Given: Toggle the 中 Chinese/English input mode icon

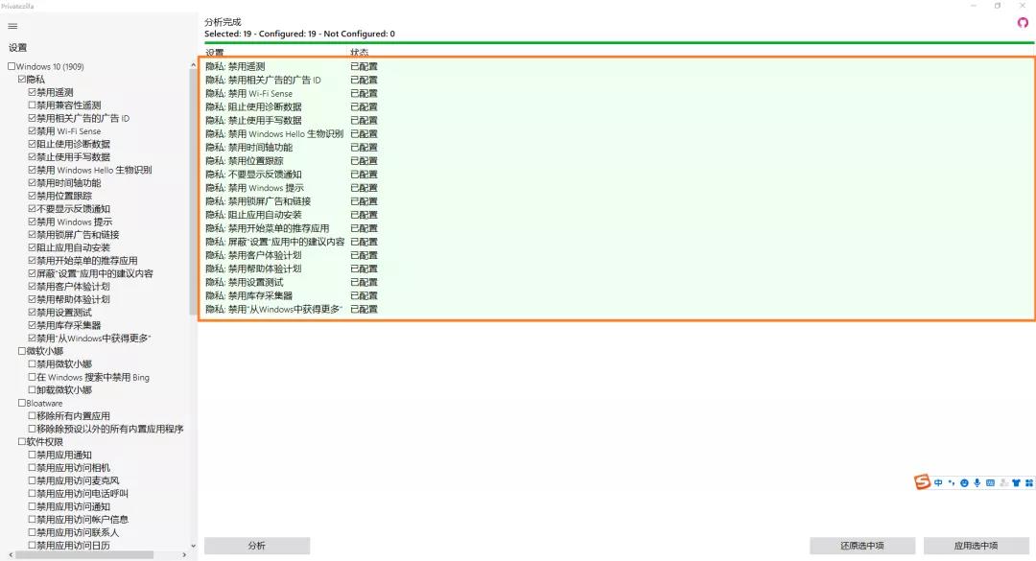Looking at the screenshot, I should point(938,483).
